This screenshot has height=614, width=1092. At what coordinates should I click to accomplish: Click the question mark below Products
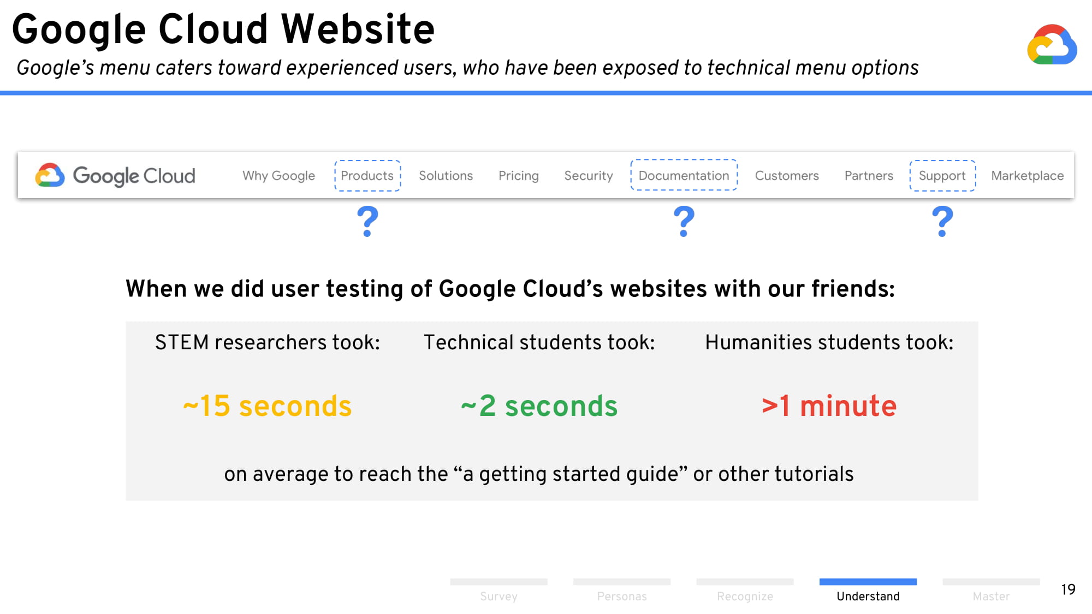tap(367, 221)
